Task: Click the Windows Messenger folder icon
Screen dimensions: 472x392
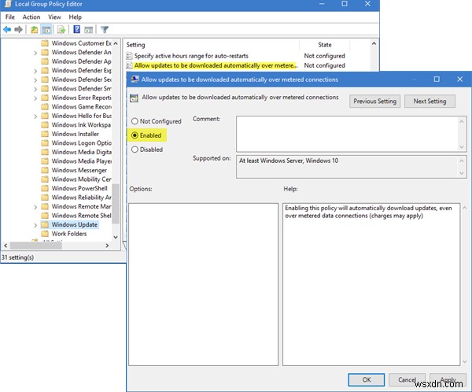Action: tap(45, 170)
